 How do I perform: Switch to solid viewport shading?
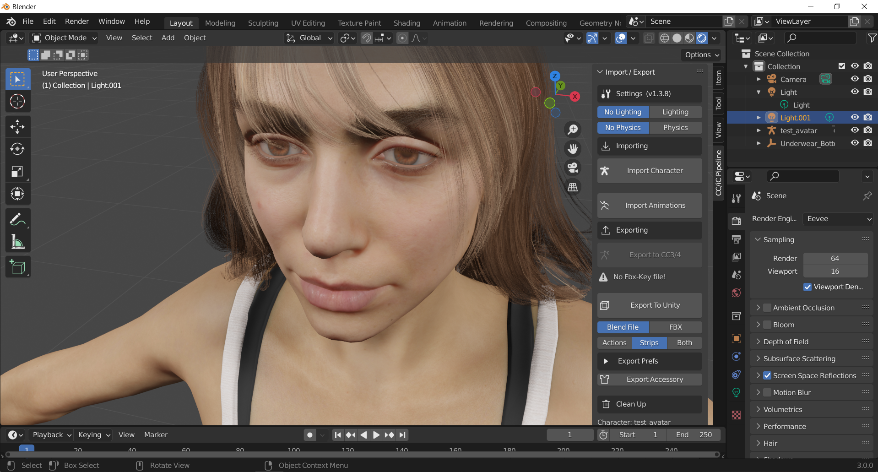pos(677,38)
